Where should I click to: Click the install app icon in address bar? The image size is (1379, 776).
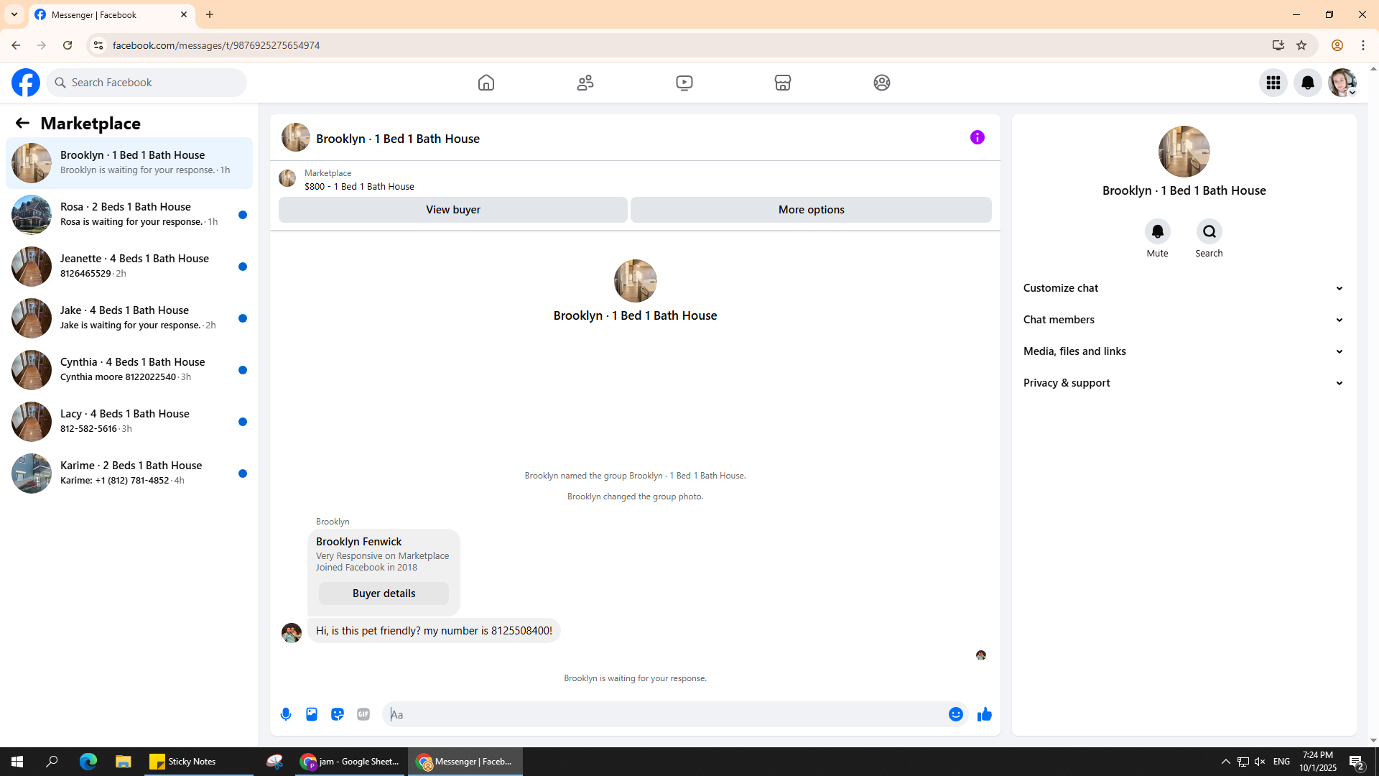(x=1278, y=45)
